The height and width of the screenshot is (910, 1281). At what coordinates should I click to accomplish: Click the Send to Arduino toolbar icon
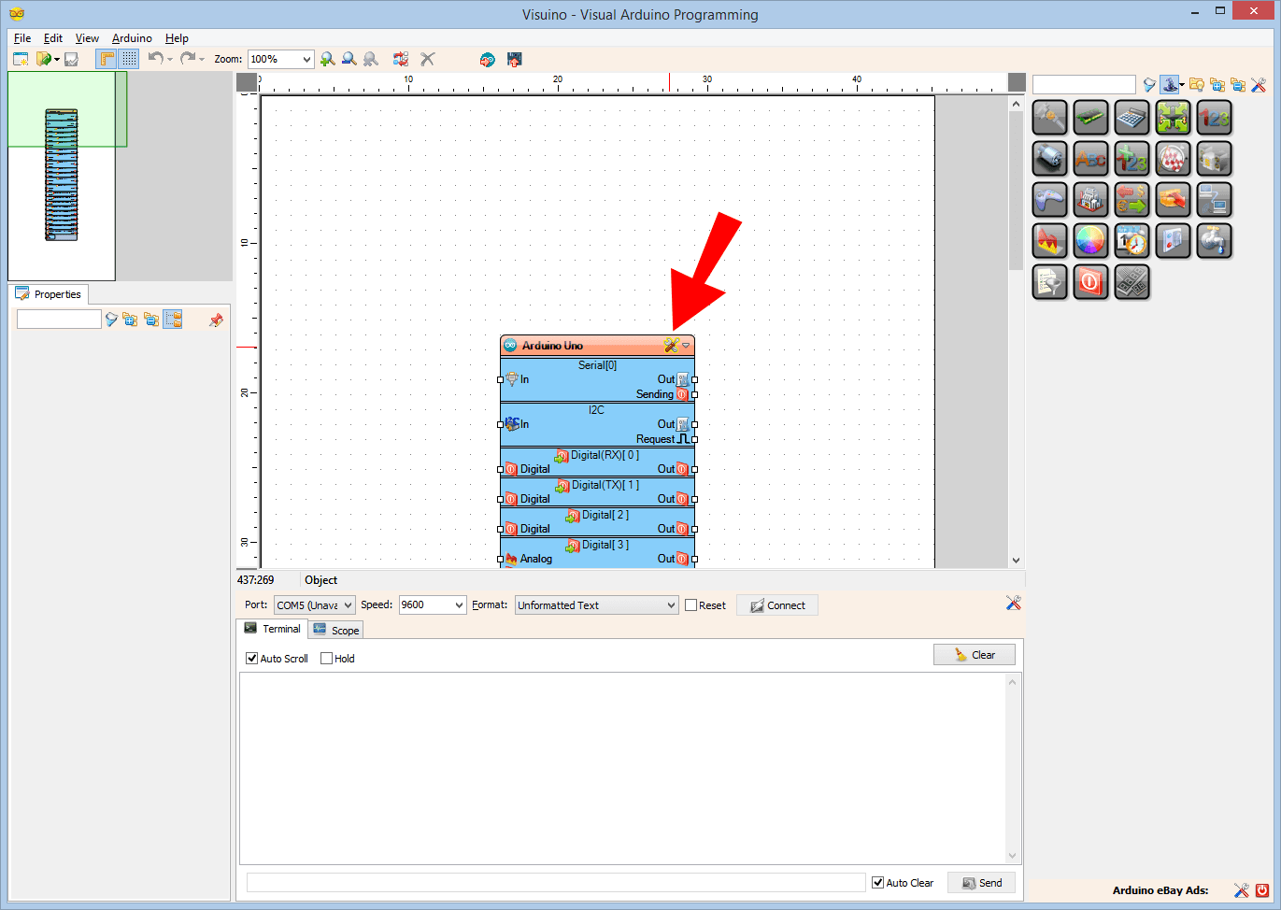(513, 59)
